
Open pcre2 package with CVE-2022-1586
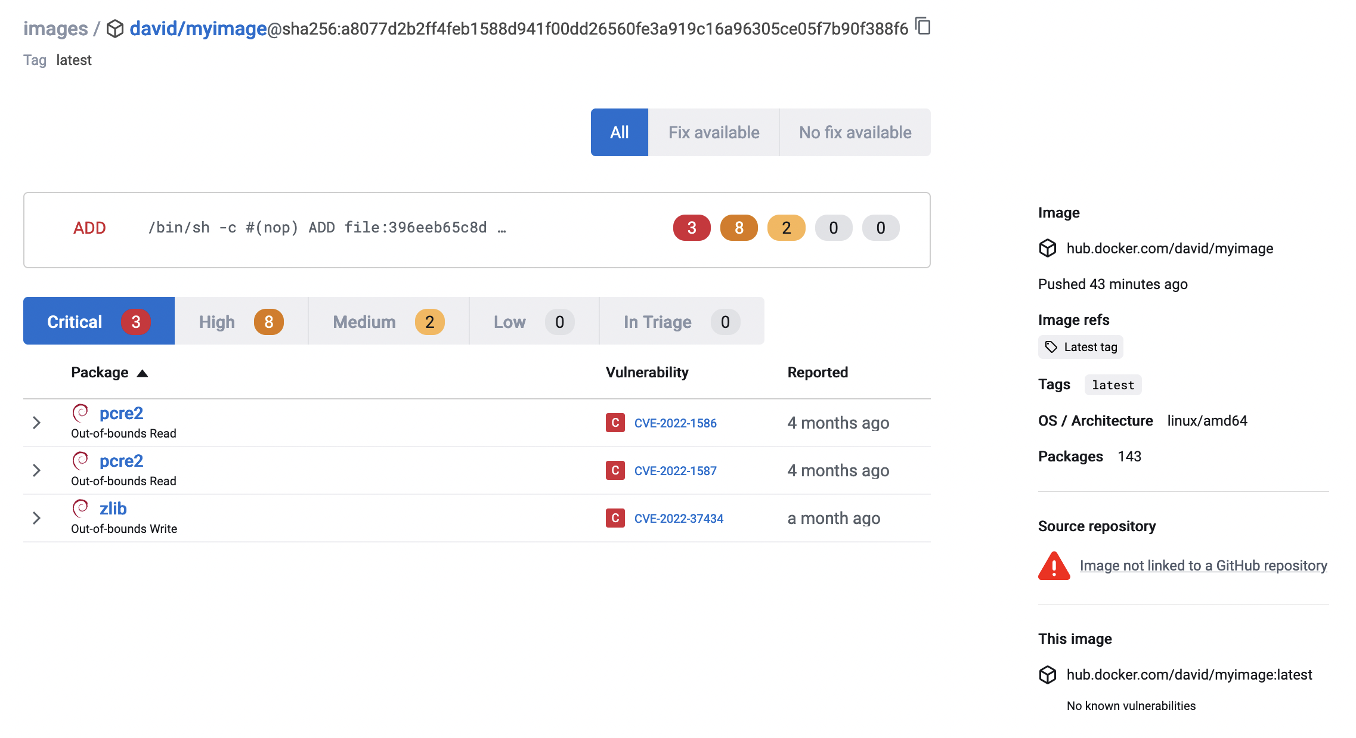point(121,413)
